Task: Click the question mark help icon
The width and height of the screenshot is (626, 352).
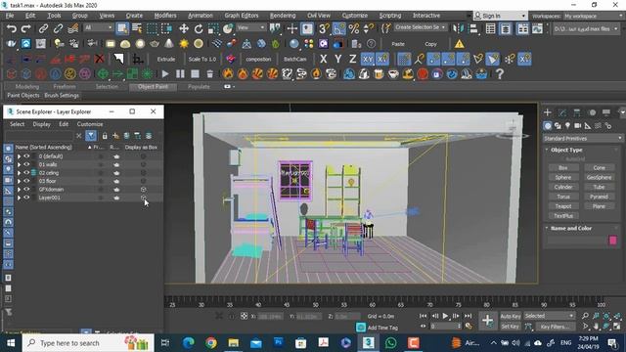Action: (x=500, y=74)
